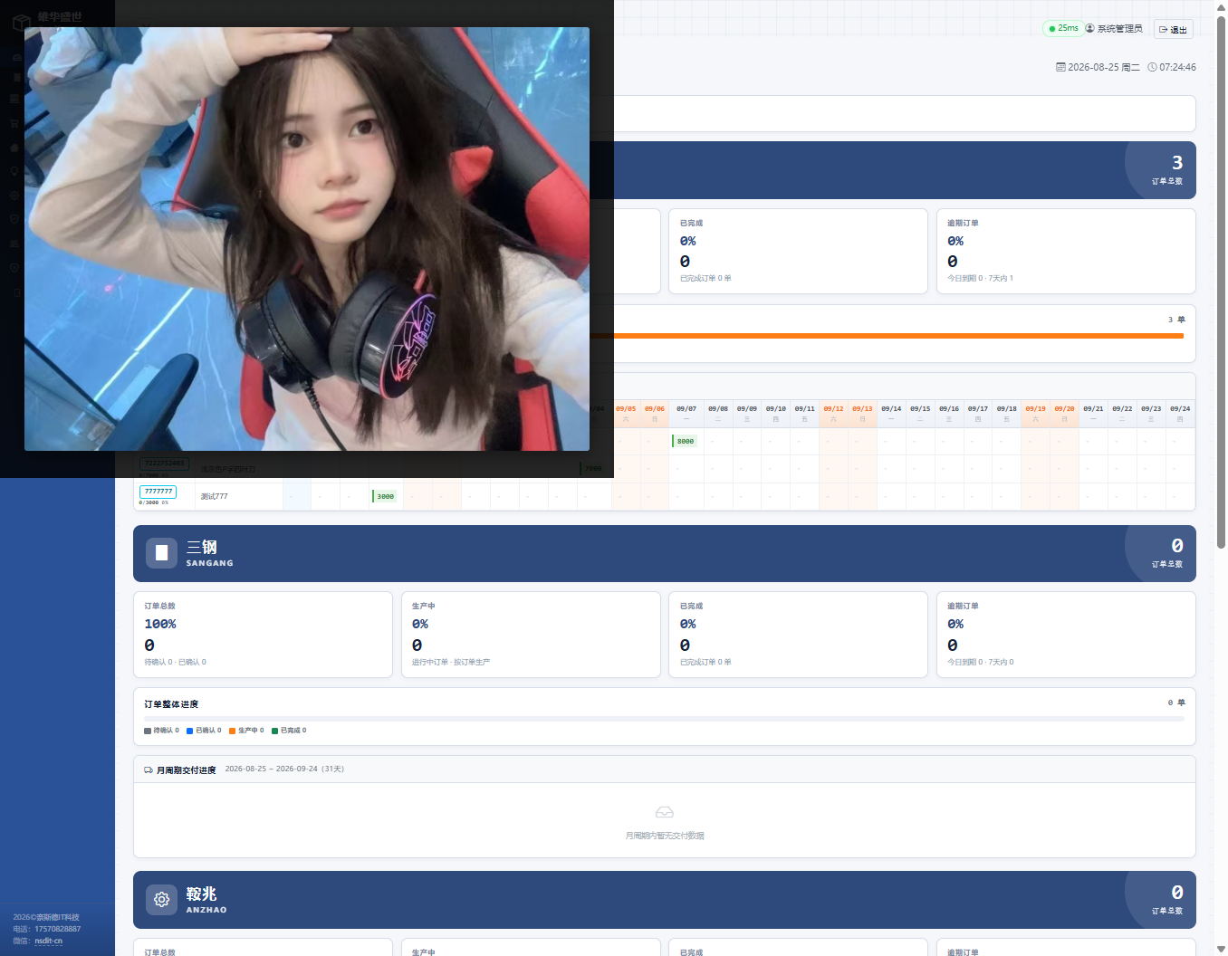The height and width of the screenshot is (956, 1228).
Task: Click the orange 生产中 0 legend swatch
Action: point(233,731)
